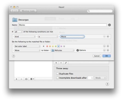
Task: Click the back navigation arrow in toolbar
Action: [x=12, y=11]
